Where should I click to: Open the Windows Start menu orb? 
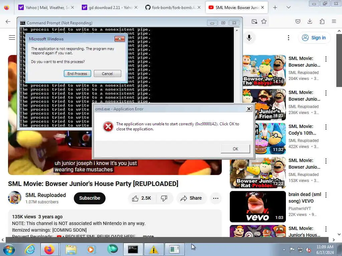9,249
